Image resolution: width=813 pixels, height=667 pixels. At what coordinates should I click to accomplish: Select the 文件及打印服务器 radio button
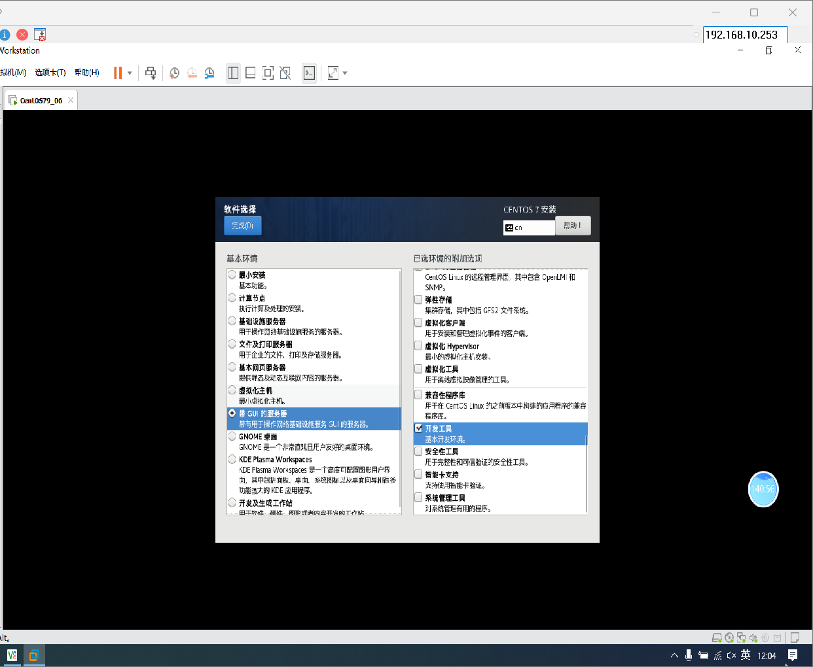(x=232, y=343)
